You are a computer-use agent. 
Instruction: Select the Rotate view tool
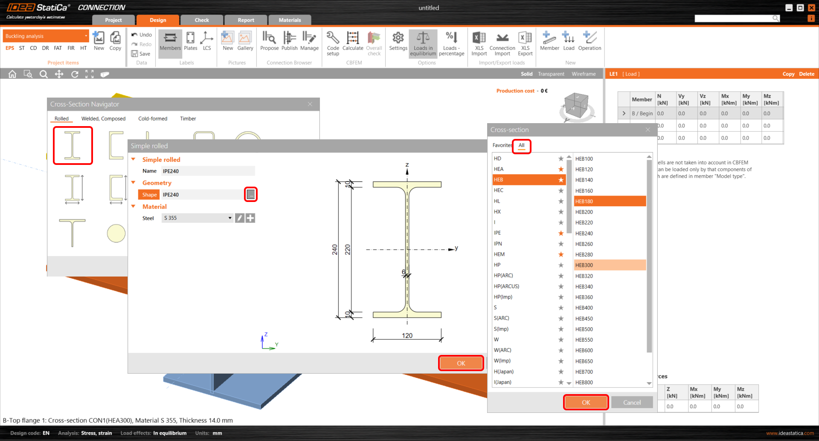click(75, 74)
